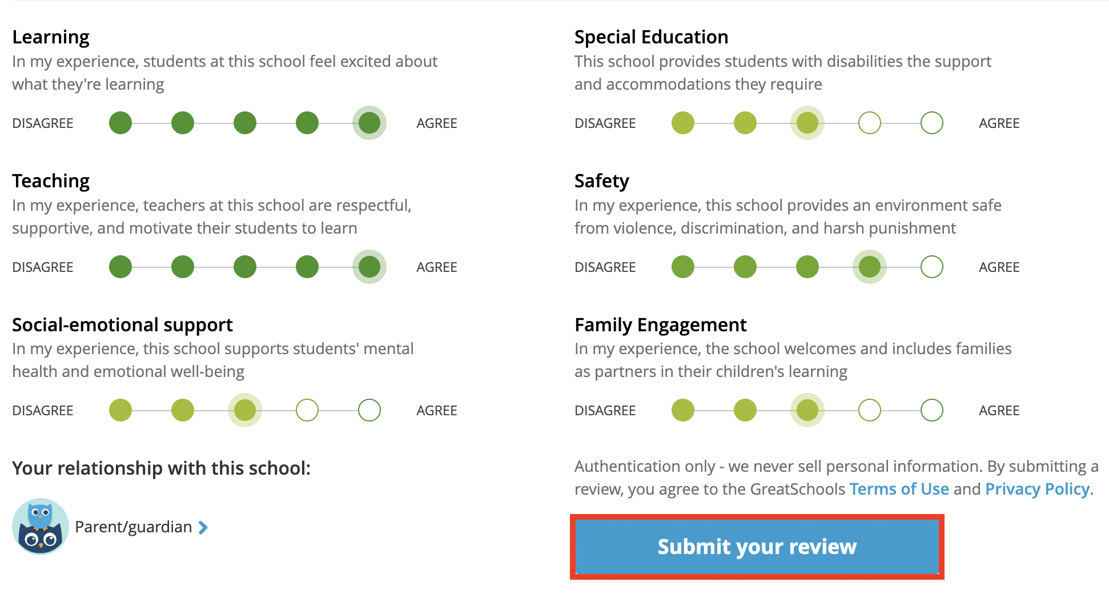Select fourth dot for Social-emotional support
This screenshot has height=602, width=1109.
point(307,410)
